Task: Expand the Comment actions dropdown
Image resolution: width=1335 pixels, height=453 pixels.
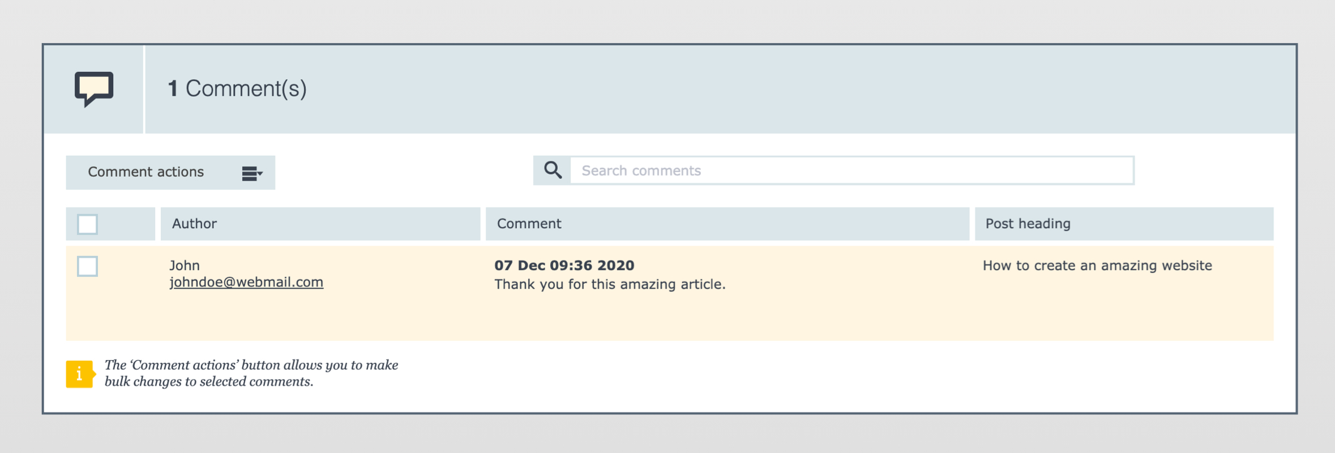Action: point(170,173)
